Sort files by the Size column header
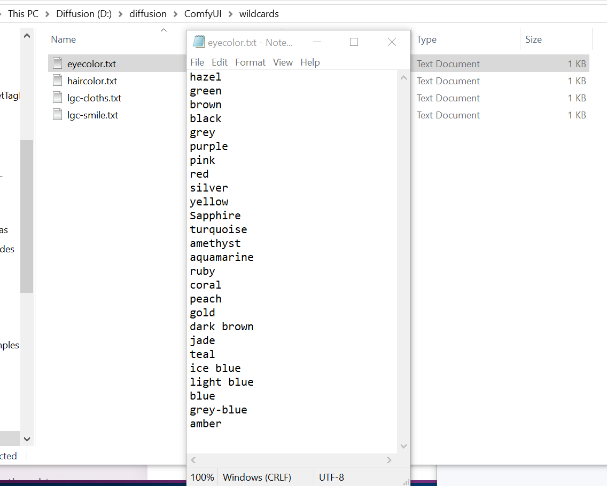The width and height of the screenshot is (607, 486). click(533, 39)
